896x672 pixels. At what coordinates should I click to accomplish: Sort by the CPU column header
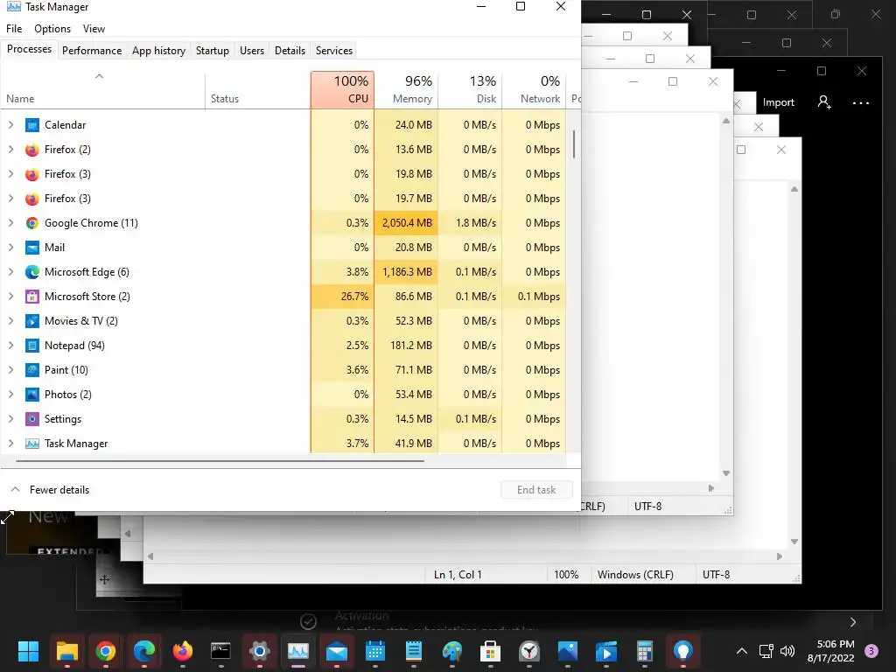pyautogui.click(x=343, y=90)
